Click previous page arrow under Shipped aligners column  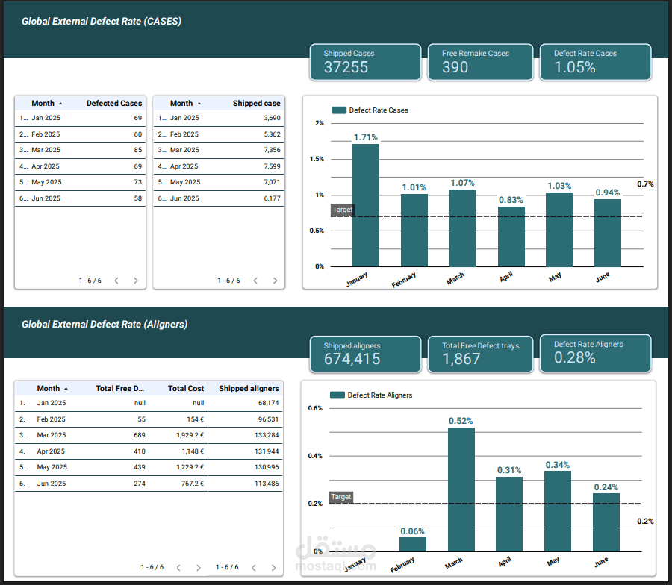point(254,567)
